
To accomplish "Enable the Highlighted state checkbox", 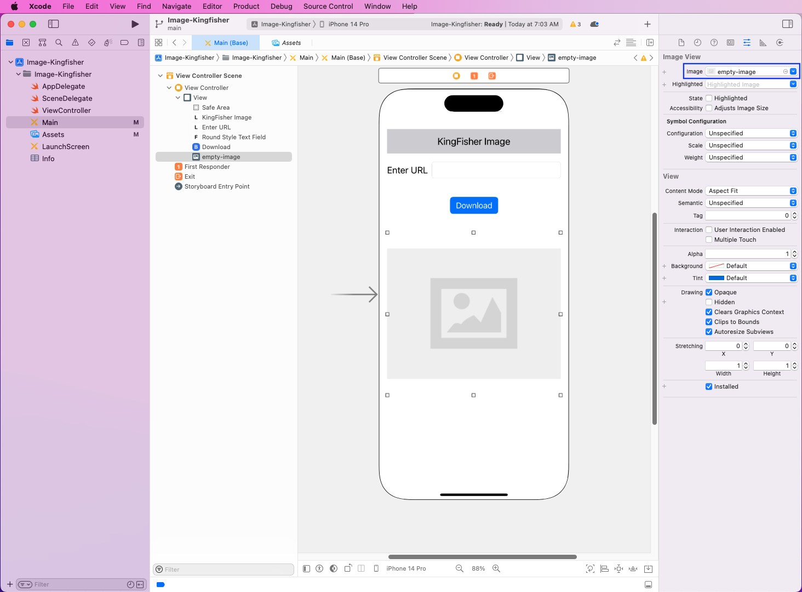I will (709, 98).
